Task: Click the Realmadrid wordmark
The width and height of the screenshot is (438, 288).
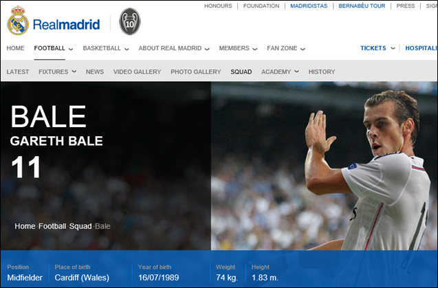Action: click(66, 25)
